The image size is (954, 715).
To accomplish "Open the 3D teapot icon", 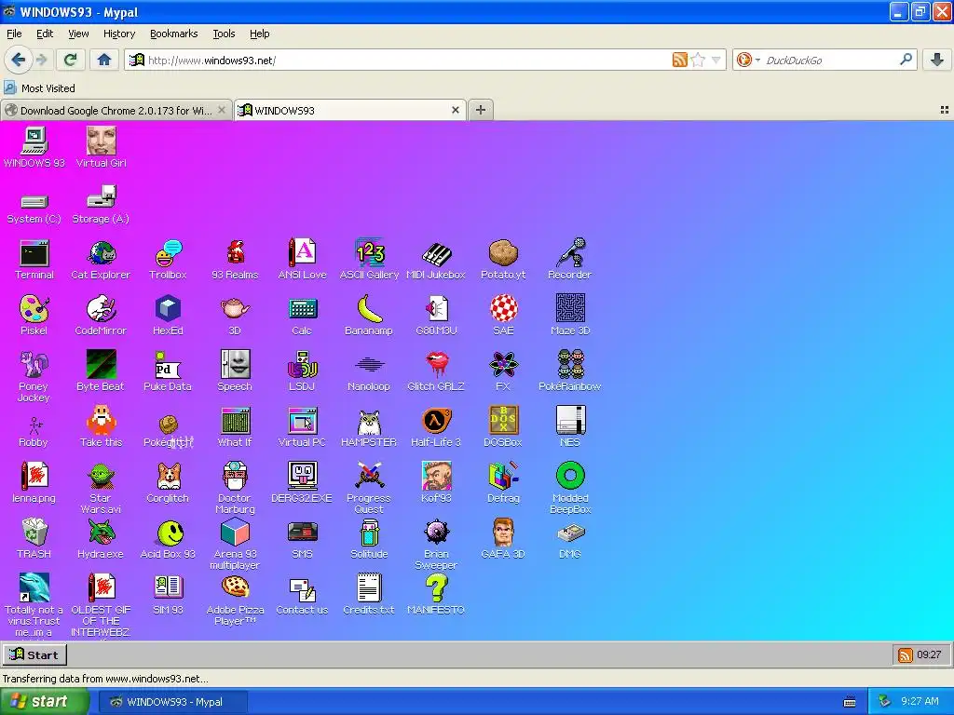I will click(x=235, y=316).
